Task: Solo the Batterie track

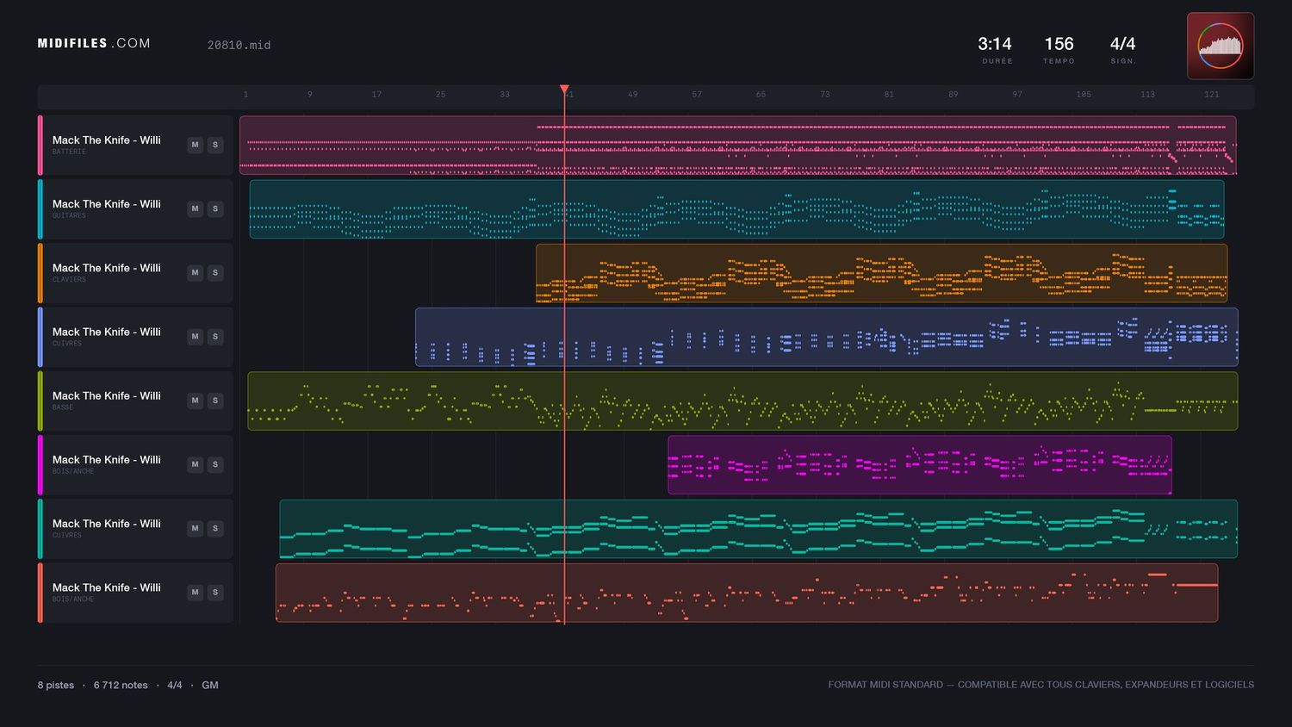Action: 215,145
